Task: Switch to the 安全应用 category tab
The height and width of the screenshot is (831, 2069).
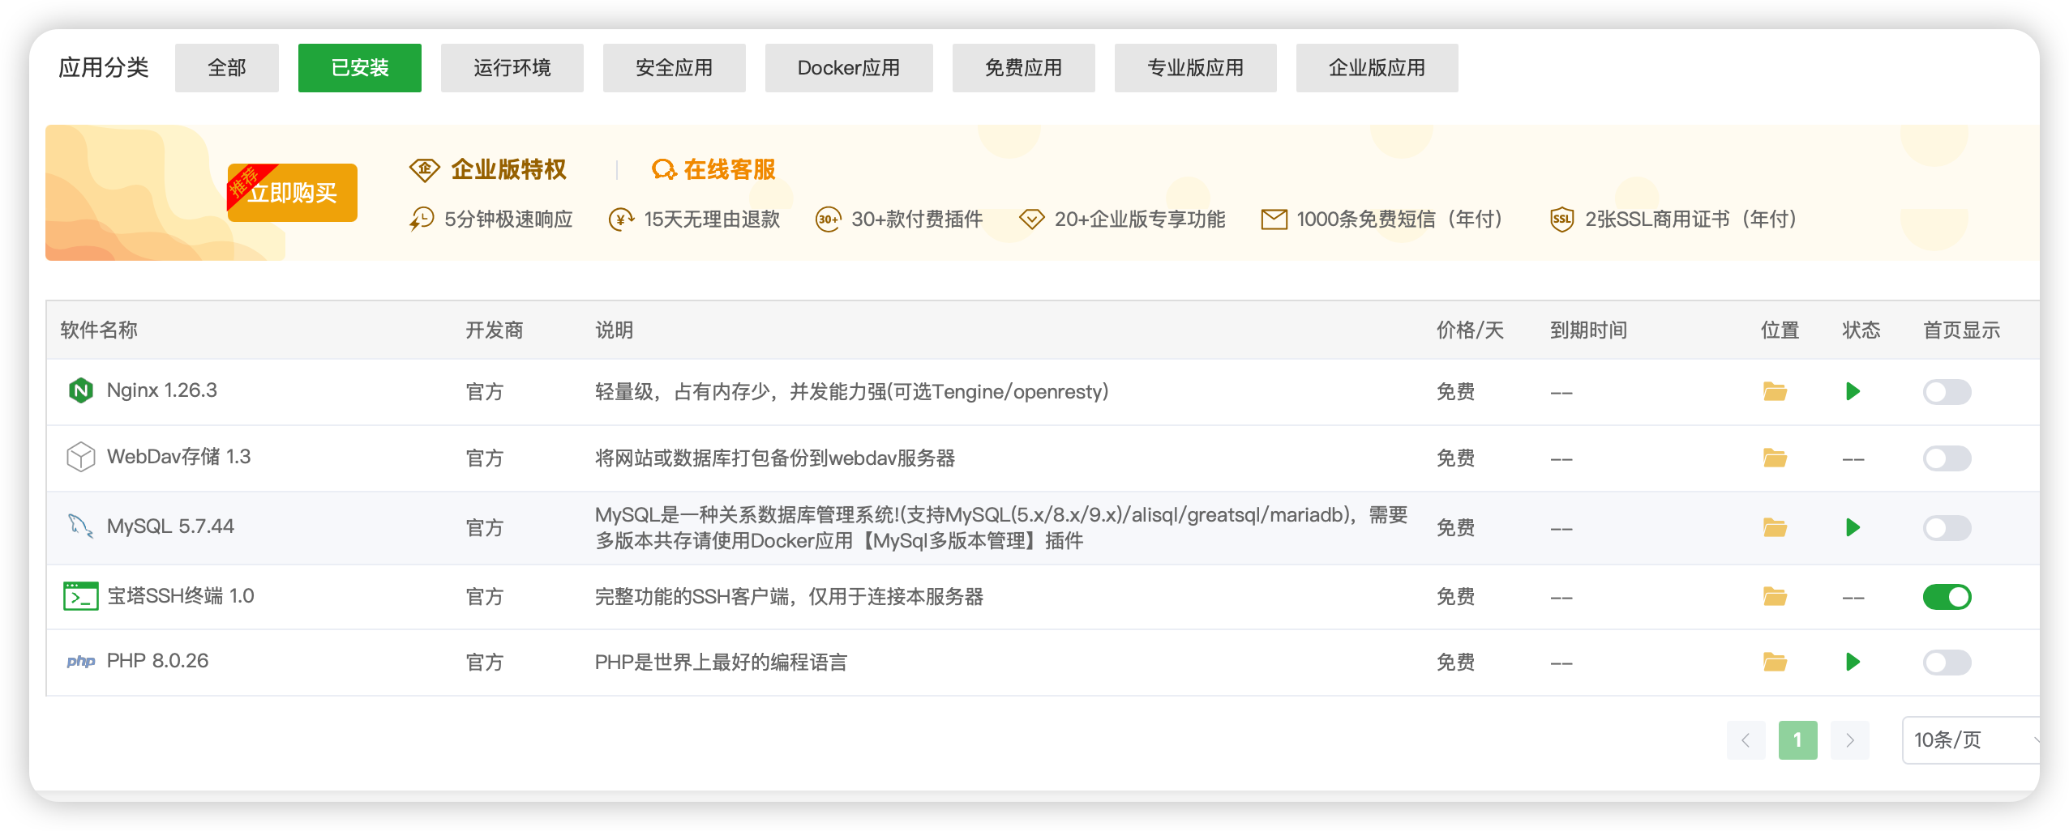Action: click(x=675, y=68)
